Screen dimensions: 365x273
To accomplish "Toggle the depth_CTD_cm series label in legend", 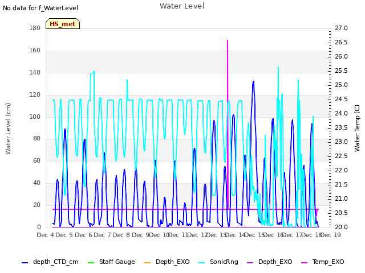I will pyautogui.click(x=56, y=262).
